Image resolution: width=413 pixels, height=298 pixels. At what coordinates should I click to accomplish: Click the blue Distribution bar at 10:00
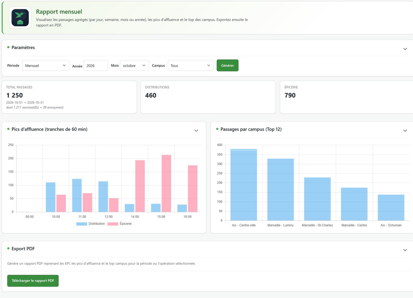click(51, 197)
